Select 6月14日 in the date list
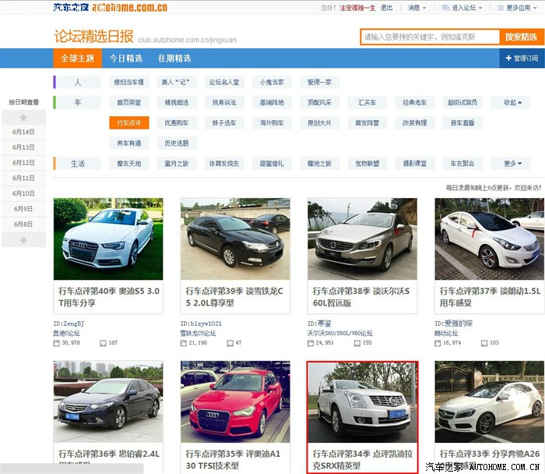 (x=23, y=132)
